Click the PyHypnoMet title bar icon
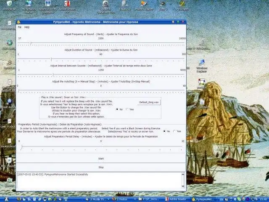269x202 pixels. (x=18, y=22)
